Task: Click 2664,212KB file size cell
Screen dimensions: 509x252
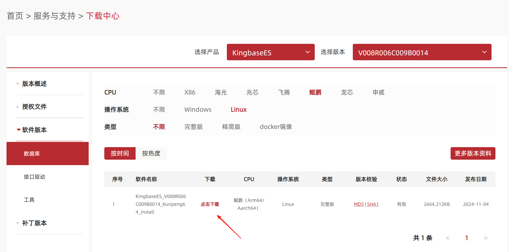Action: point(437,204)
